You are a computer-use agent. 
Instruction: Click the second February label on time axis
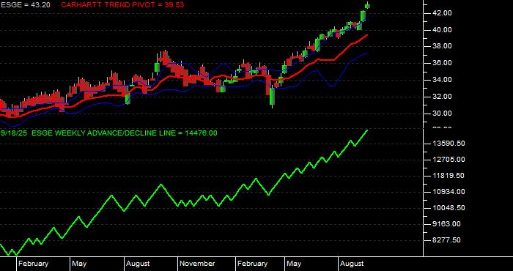pos(252,264)
